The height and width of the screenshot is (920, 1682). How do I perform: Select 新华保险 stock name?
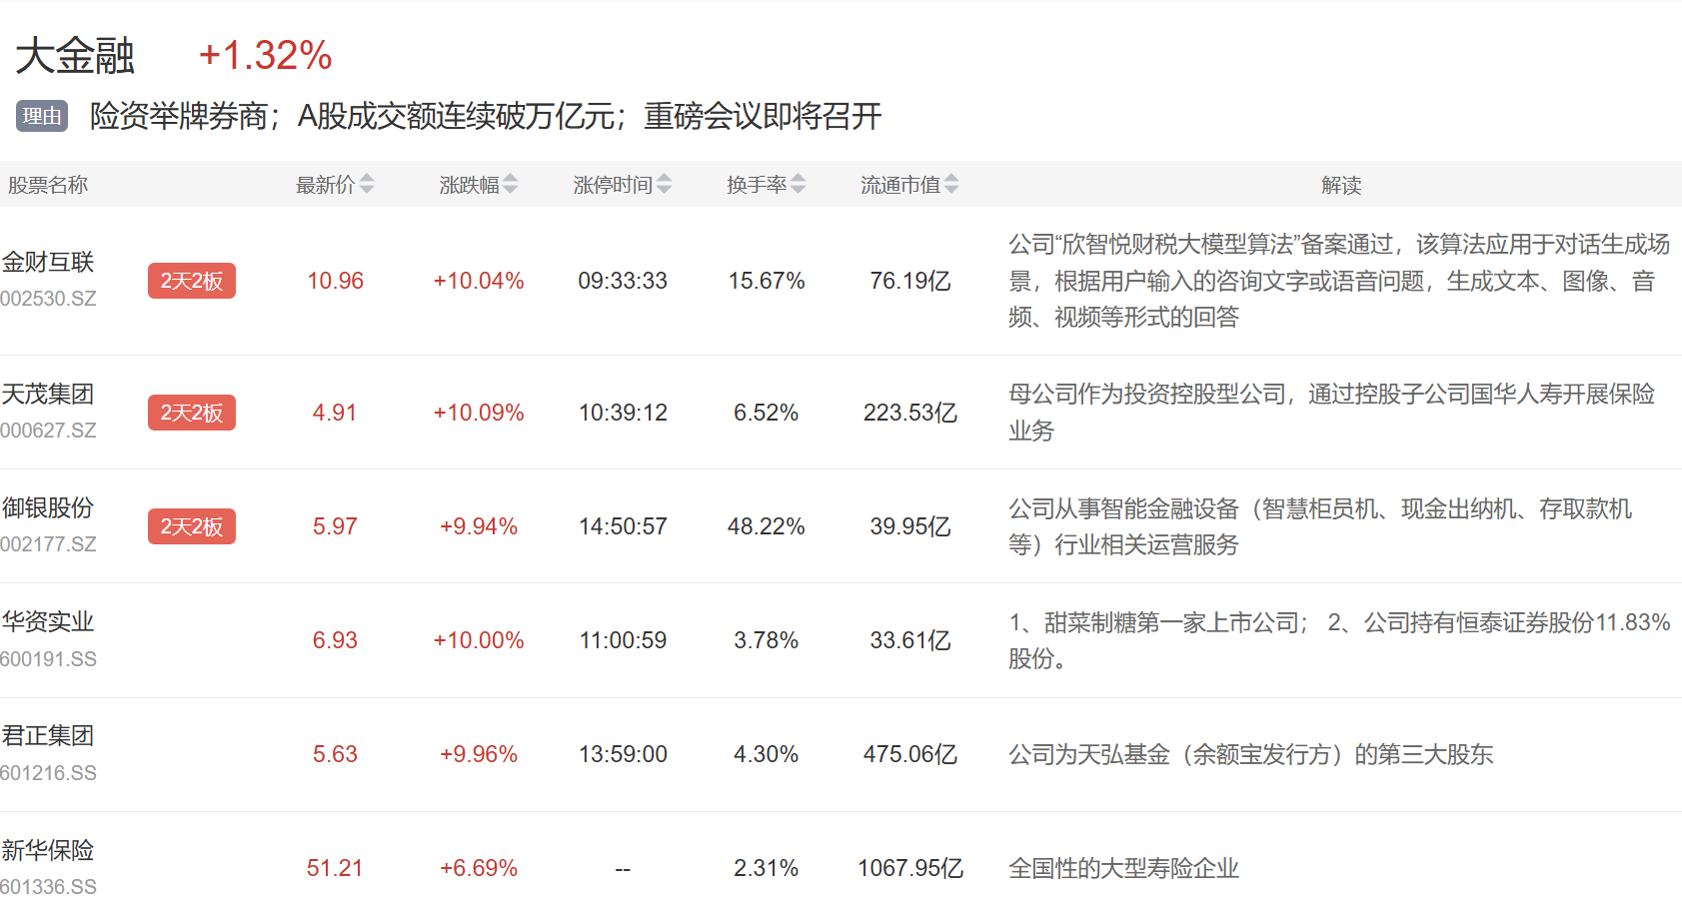coord(48,850)
